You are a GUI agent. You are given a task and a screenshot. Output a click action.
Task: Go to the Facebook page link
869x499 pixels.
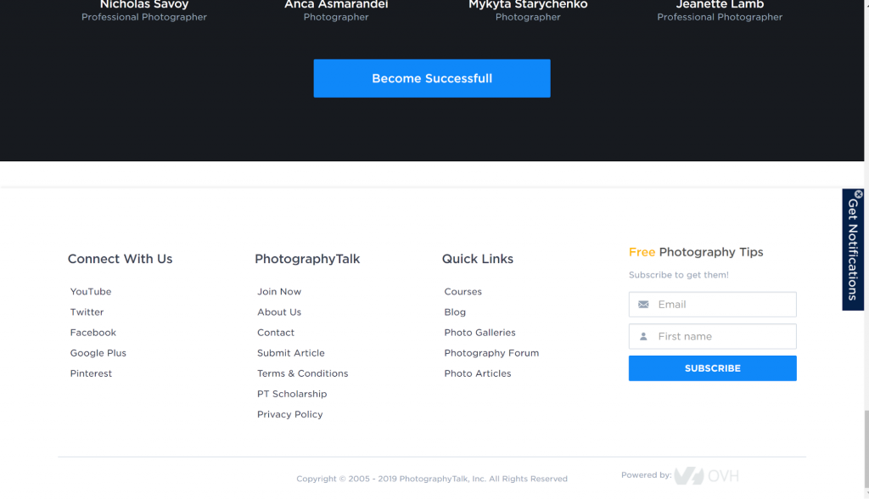point(93,333)
